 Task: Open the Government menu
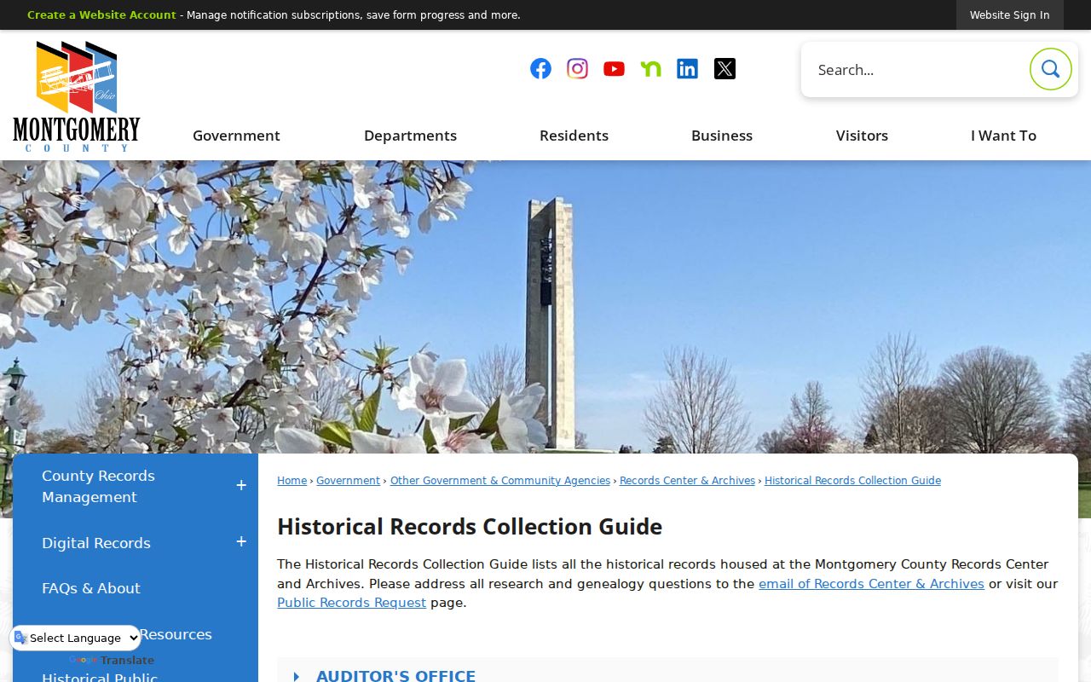click(236, 136)
